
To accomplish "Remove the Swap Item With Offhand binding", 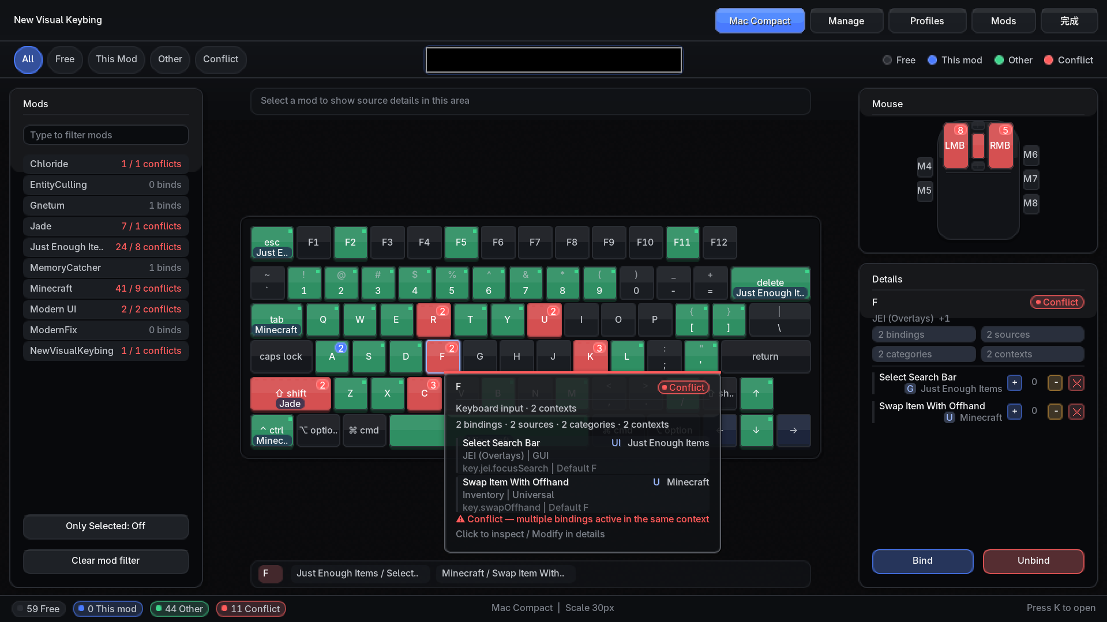I will (x=1076, y=412).
